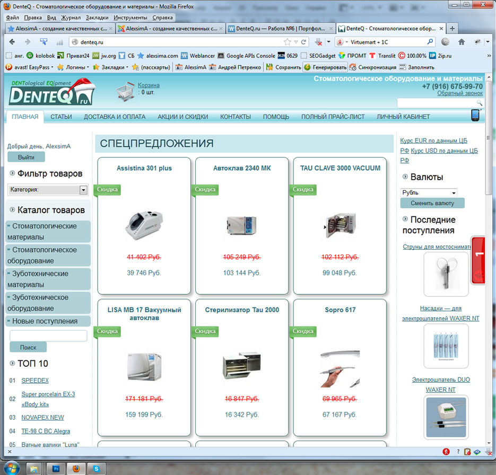Click the site search magnifier icon
Image resolution: width=496 pixels, height=475 pixels.
(x=480, y=103)
